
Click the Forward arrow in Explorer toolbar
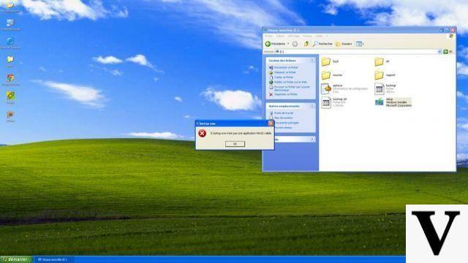pos(295,44)
